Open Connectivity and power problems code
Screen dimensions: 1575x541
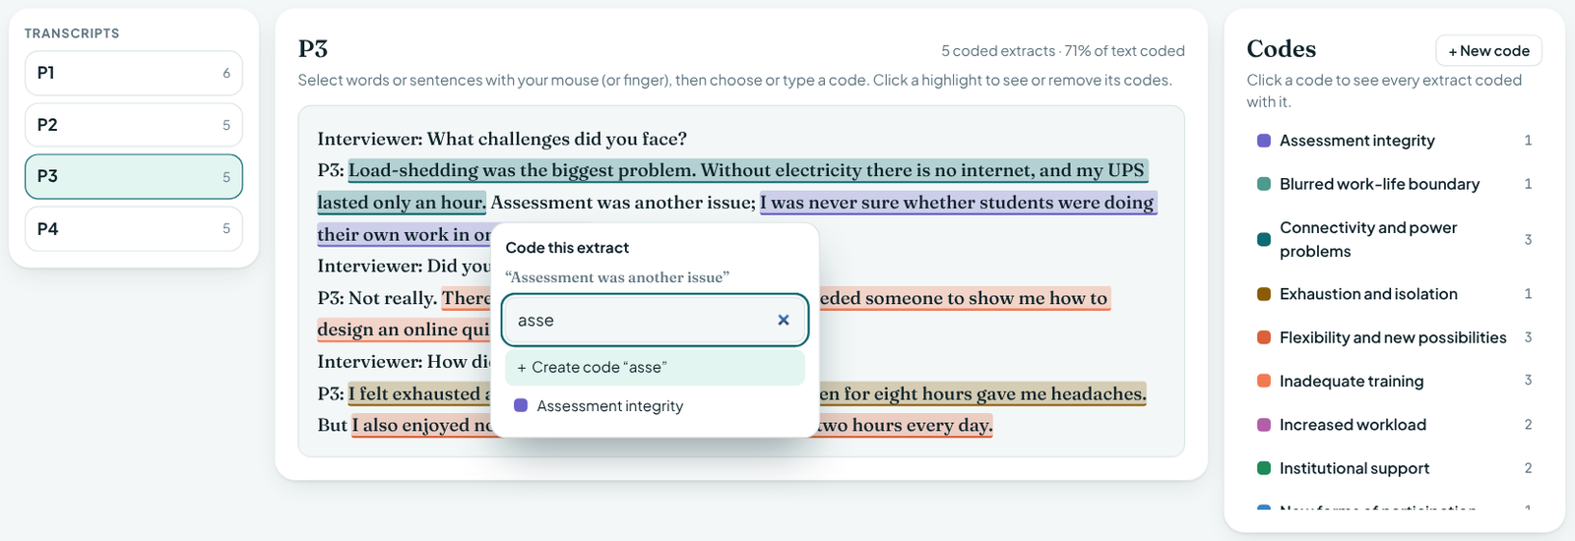1395,239
